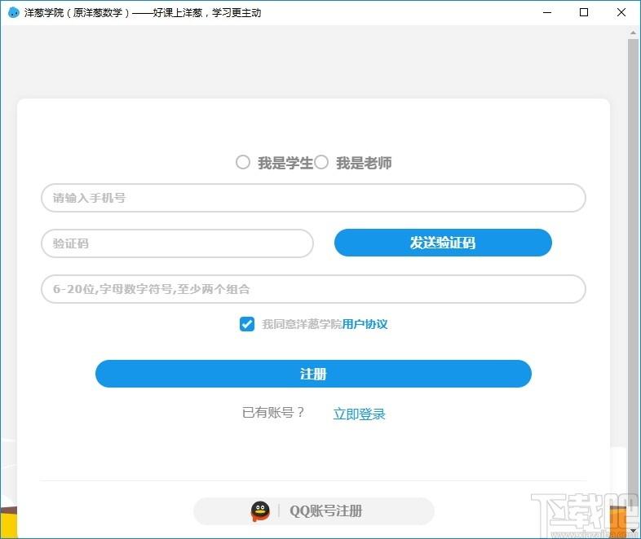
Task: Click into the 验证码 input field
Action: [178, 243]
